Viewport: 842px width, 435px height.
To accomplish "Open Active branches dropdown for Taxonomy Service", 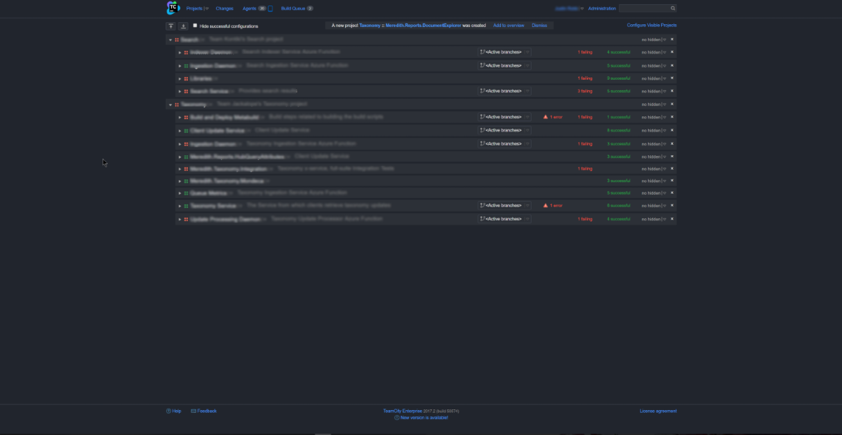I will coord(505,206).
